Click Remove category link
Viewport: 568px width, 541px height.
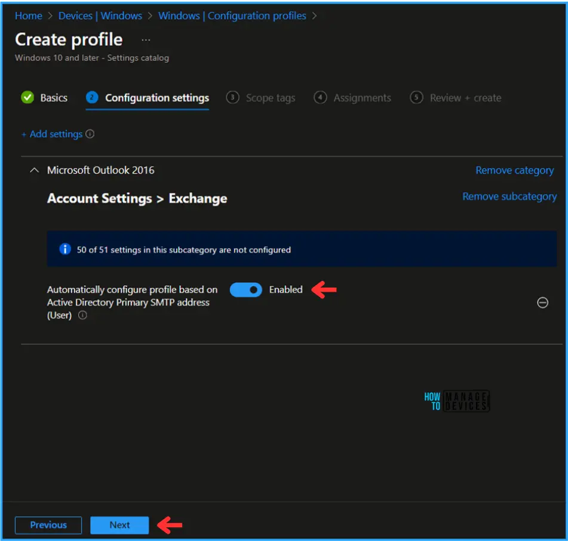[514, 171]
